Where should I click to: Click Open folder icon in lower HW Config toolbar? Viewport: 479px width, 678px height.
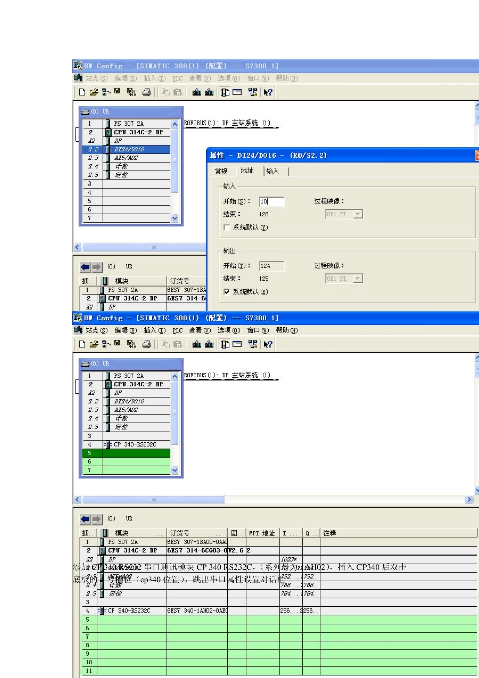coord(94,344)
